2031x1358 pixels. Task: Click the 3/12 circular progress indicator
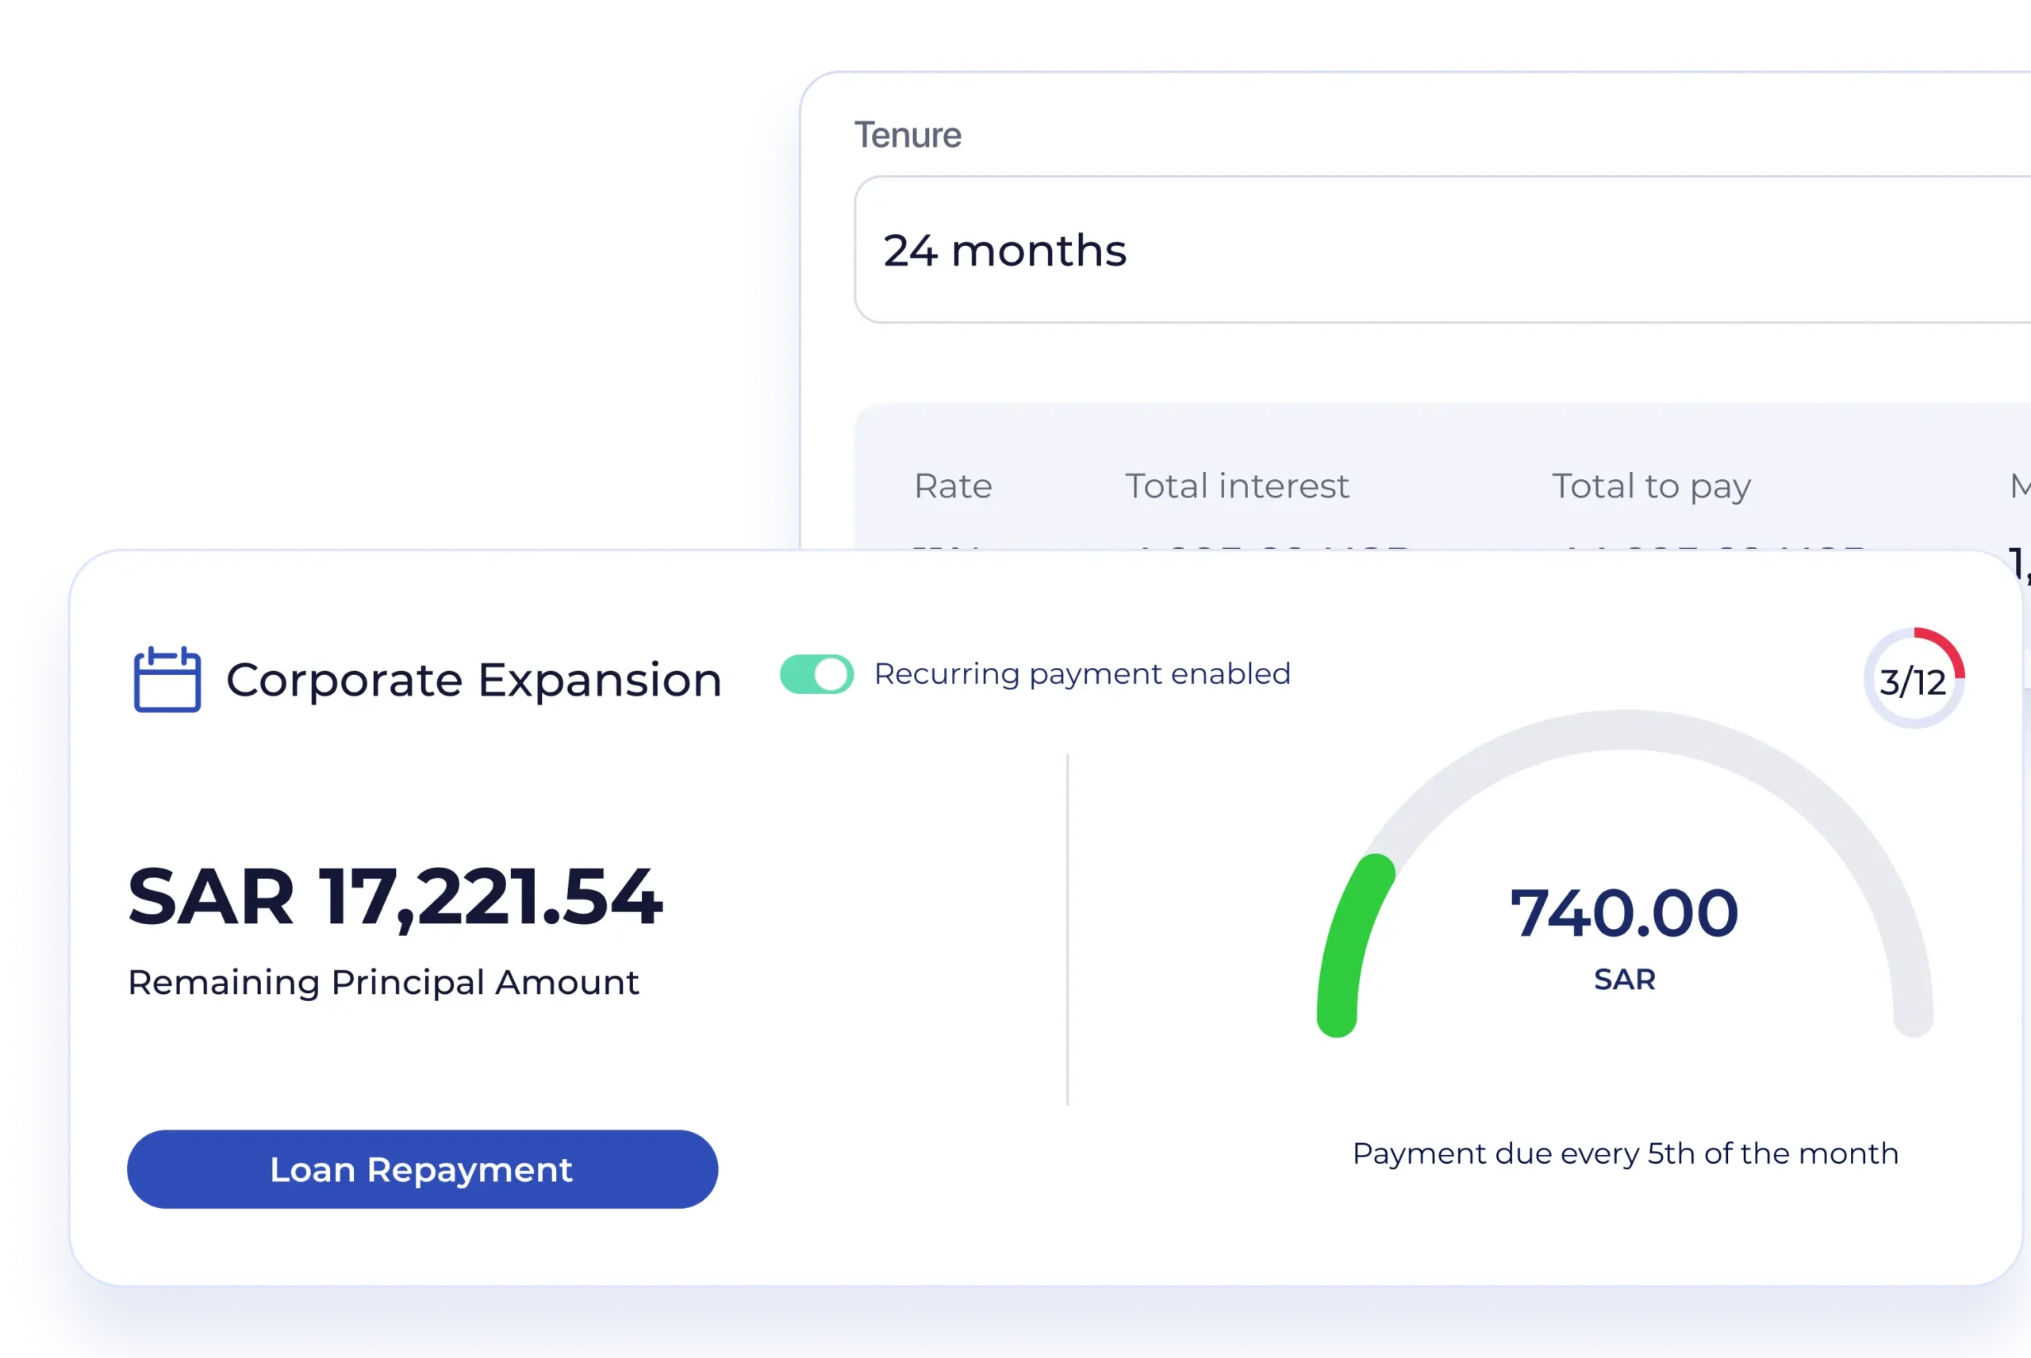click(x=1914, y=681)
